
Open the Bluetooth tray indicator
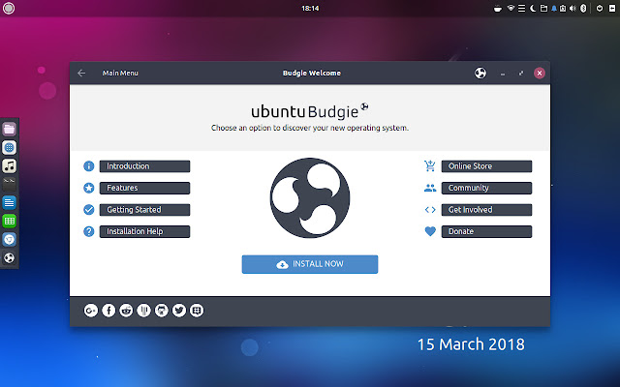583,8
